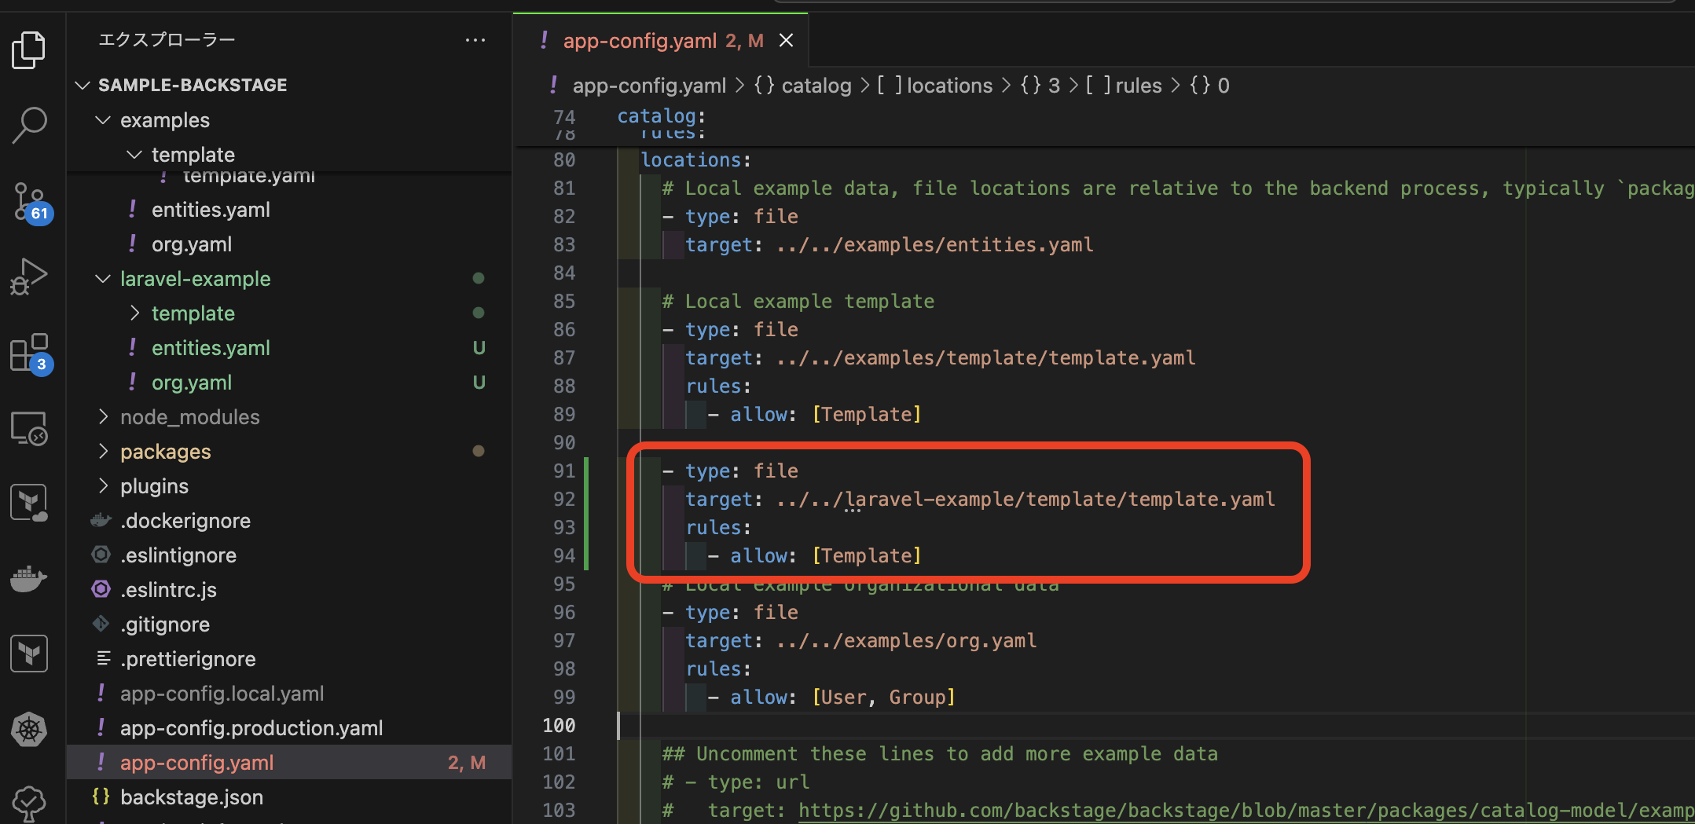Open app-config.production.yaml in the file tree

(x=251, y=728)
